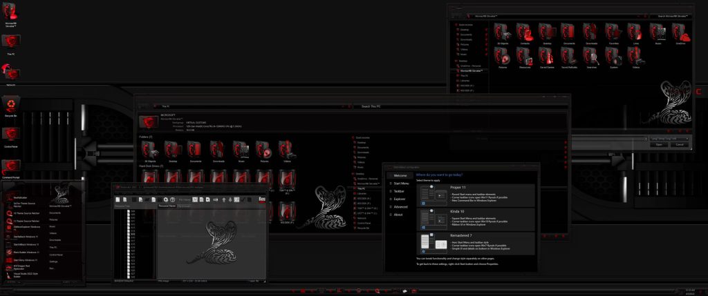Open the Videos folder in This PC window
708x296 pixels.
click(x=284, y=148)
